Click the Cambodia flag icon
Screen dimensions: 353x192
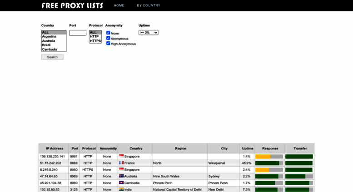point(121,182)
